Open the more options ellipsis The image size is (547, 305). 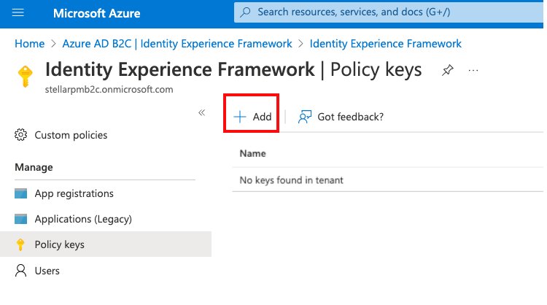pyautogui.click(x=473, y=70)
